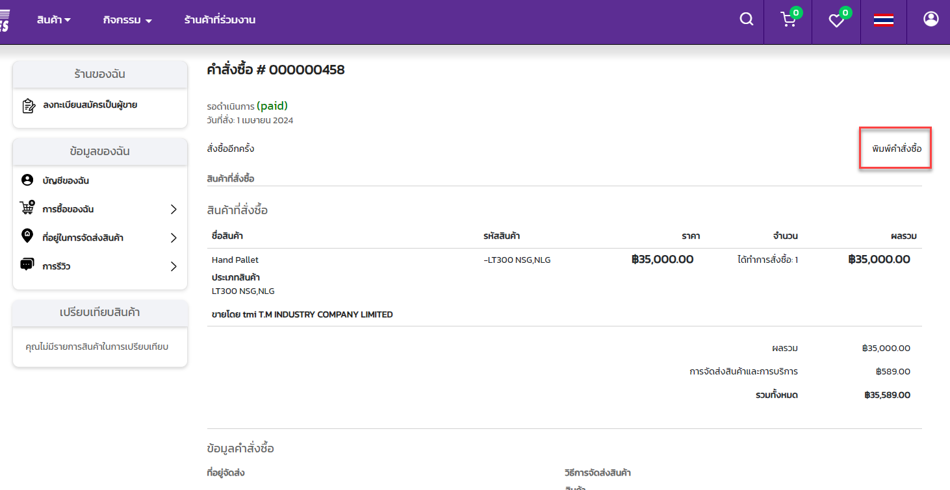
Task: Click the search magnifier icon
Action: click(747, 19)
